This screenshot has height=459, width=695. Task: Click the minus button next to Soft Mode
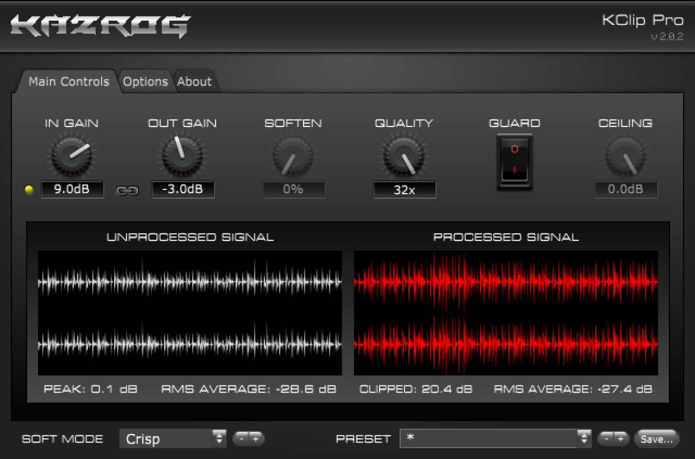click(242, 439)
